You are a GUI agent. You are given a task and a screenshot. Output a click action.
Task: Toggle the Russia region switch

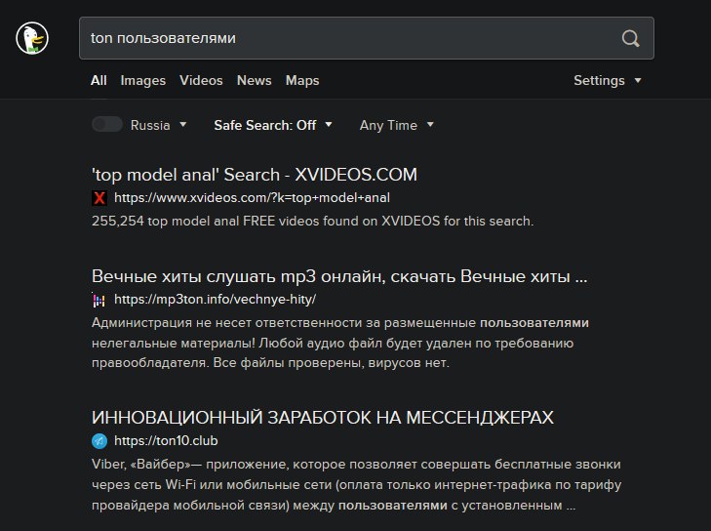pos(107,124)
